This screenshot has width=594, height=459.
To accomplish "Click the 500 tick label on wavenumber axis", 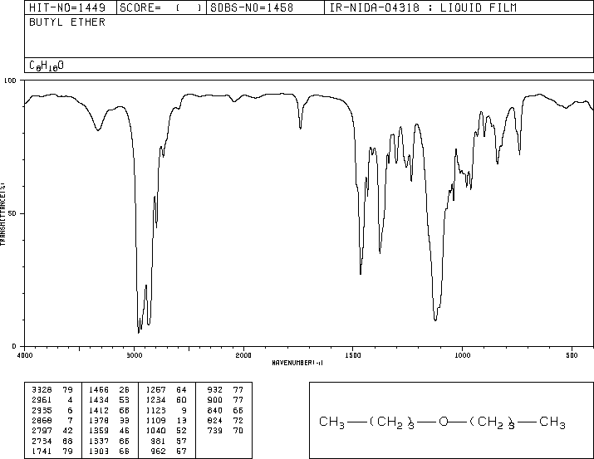I will [x=572, y=354].
